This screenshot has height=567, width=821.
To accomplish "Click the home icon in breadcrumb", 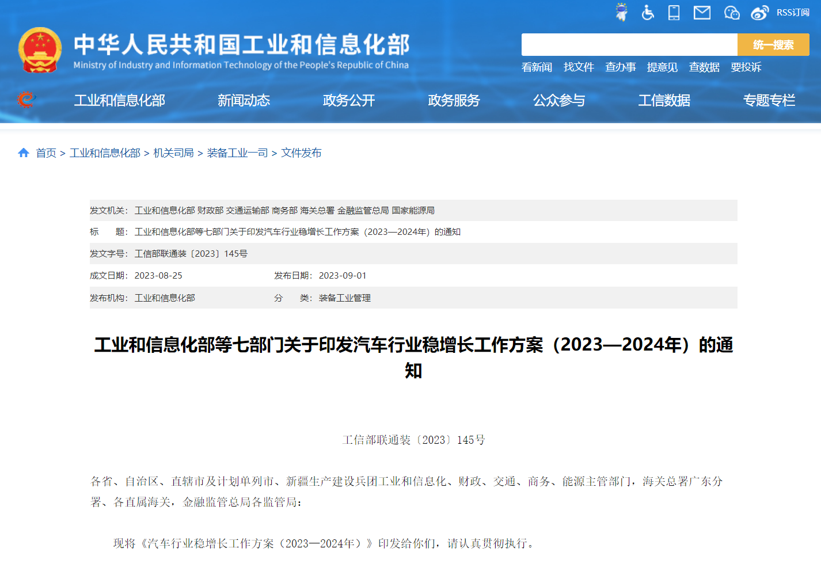I will pyautogui.click(x=24, y=153).
